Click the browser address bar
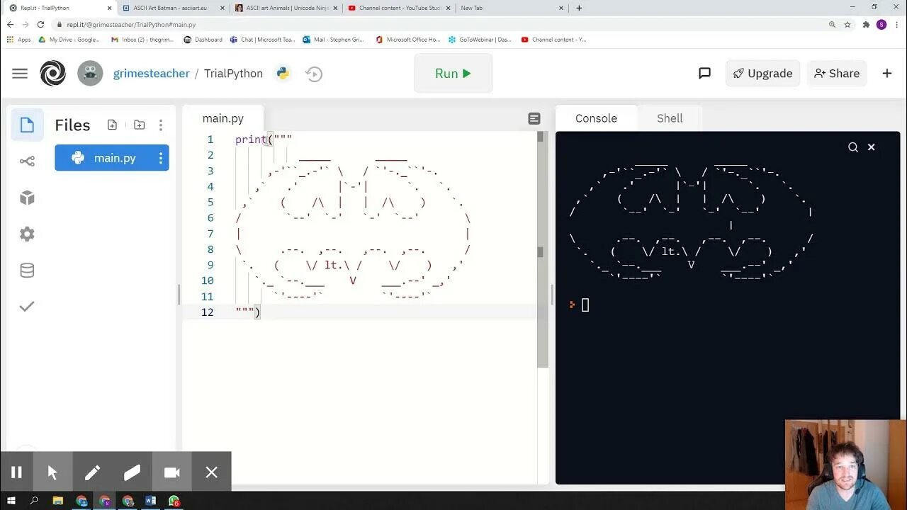907x510 pixels. (439, 24)
